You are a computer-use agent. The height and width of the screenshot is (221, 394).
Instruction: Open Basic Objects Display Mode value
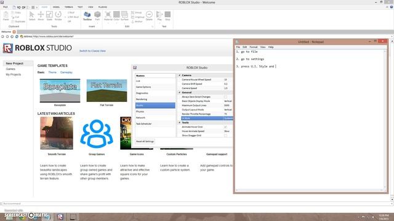pyautogui.click(x=228, y=101)
